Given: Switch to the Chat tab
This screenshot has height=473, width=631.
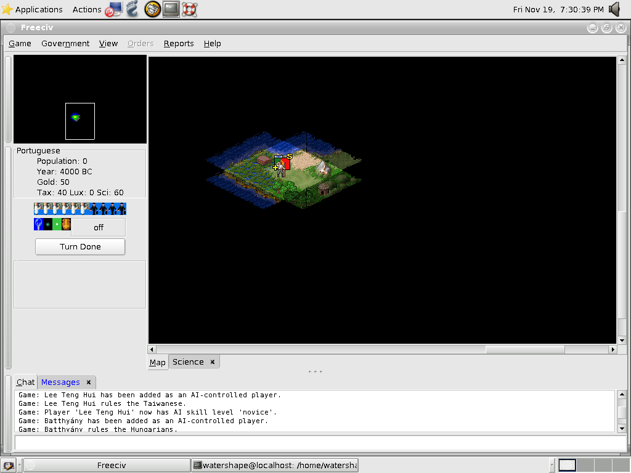Looking at the screenshot, I should click(x=25, y=382).
